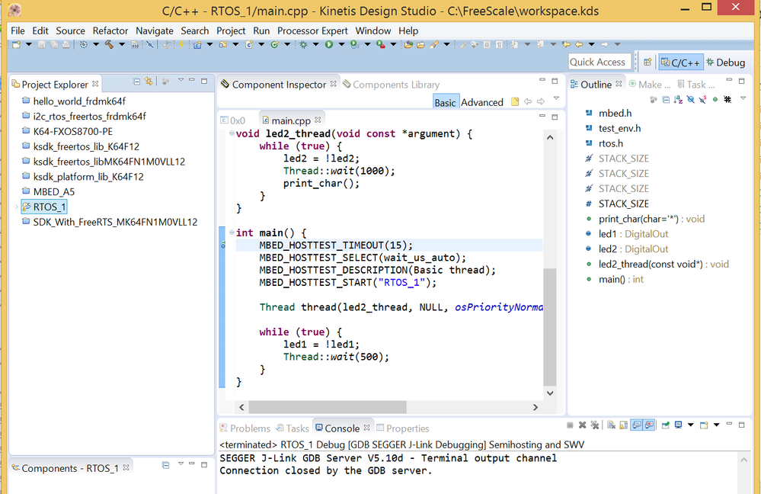Click the New wizard toolbar icon
Viewport: 761px width, 494px height.
tap(16, 45)
